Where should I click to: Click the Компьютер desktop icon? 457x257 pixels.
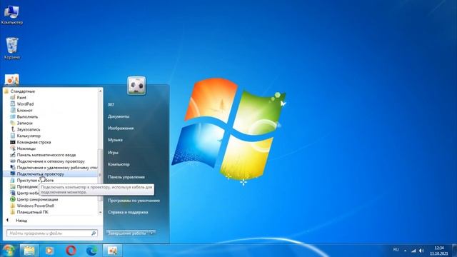[12, 15]
